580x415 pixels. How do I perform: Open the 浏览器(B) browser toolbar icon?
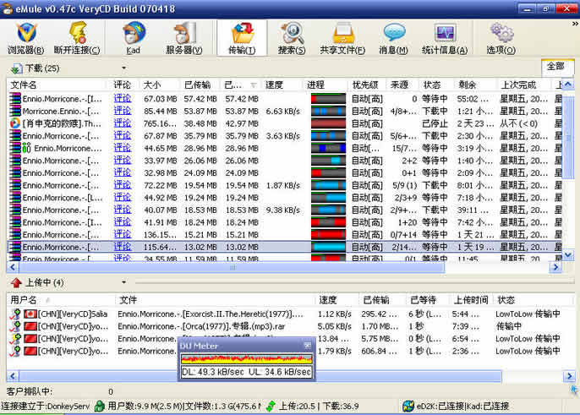click(26, 38)
